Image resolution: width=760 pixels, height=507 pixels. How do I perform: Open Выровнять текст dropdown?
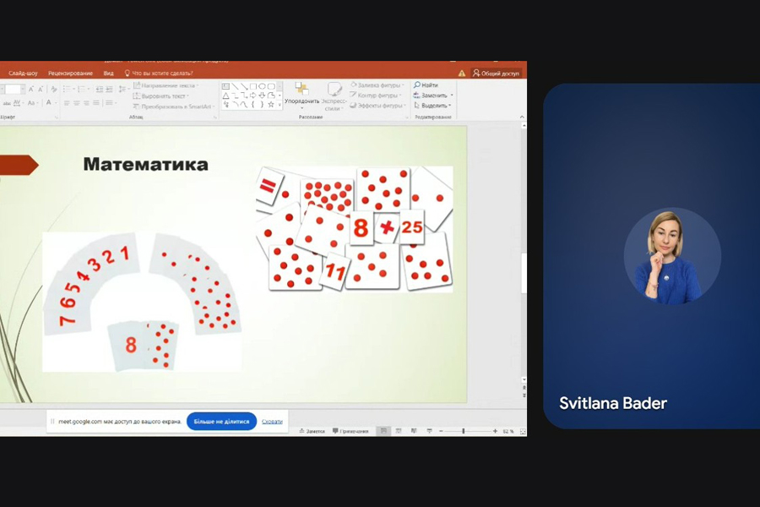coord(161,96)
